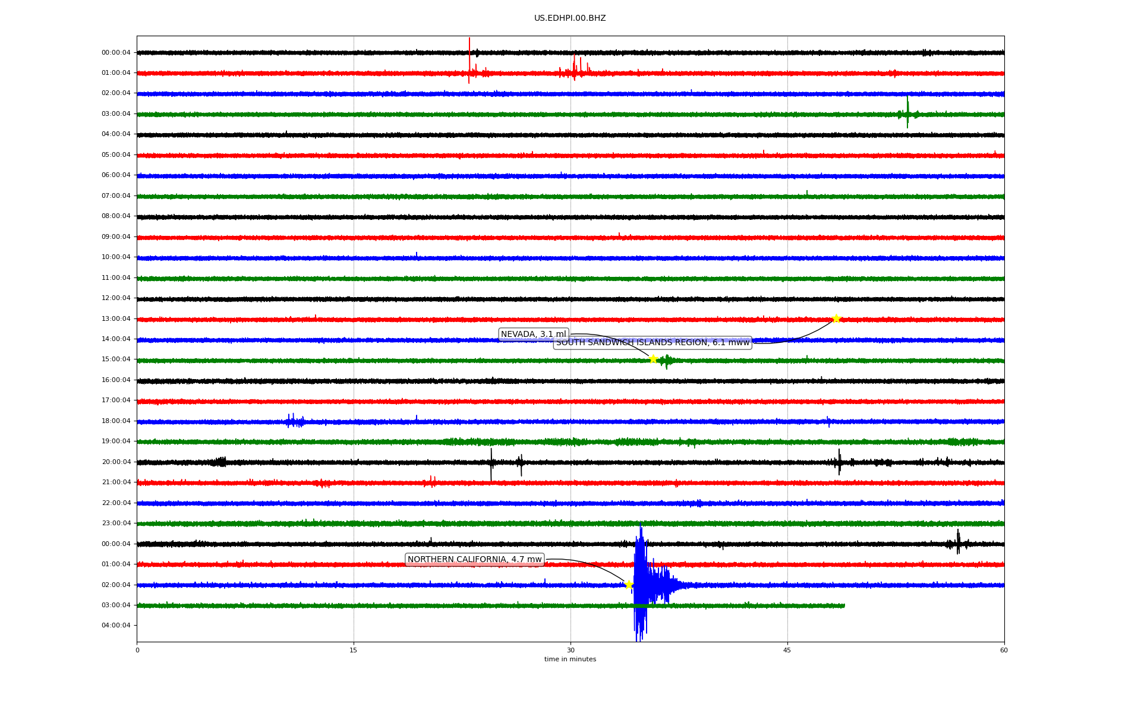Click the 10:00:04 time label
1141x713 pixels.
116,257
